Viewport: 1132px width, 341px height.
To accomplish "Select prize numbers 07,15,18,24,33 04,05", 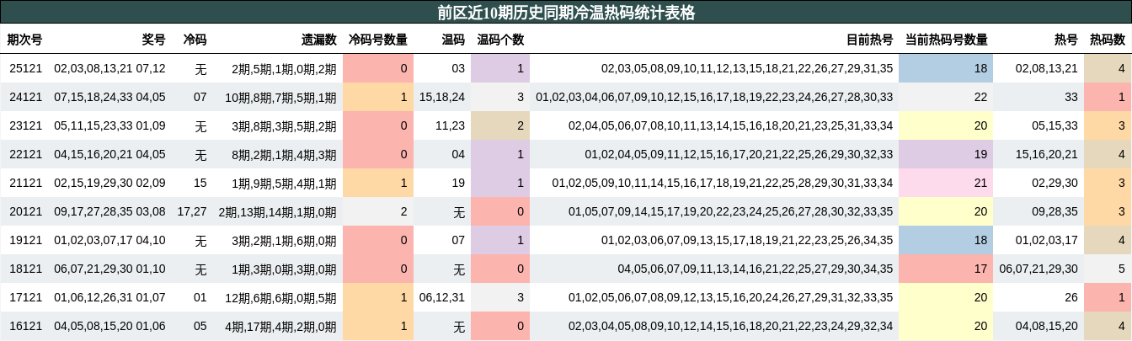I will (109, 97).
